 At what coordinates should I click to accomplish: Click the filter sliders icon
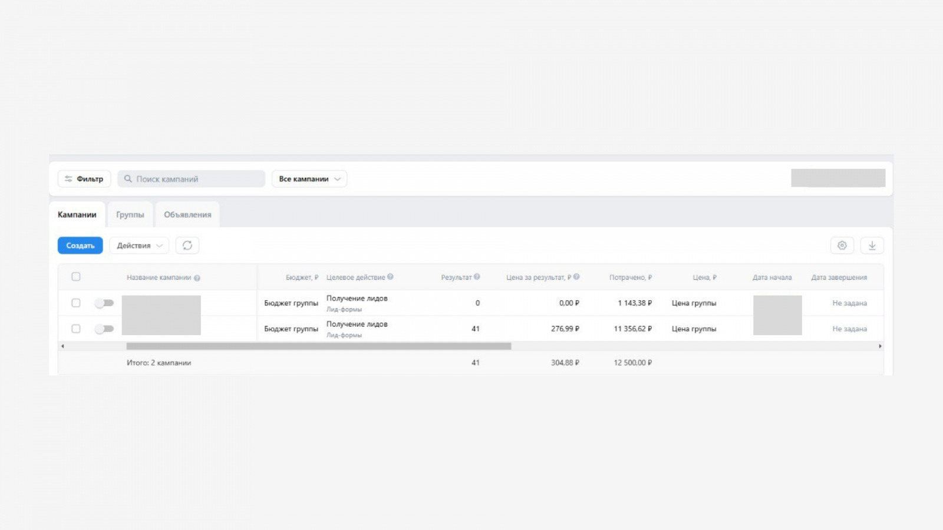(x=68, y=179)
